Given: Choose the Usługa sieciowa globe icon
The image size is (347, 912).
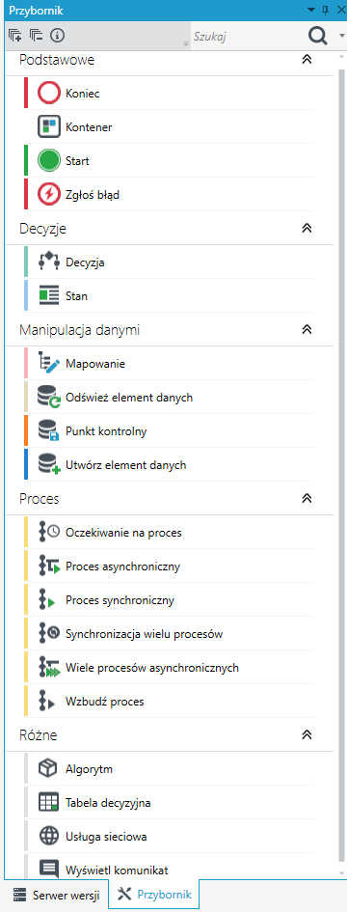Looking at the screenshot, I should pos(49,837).
